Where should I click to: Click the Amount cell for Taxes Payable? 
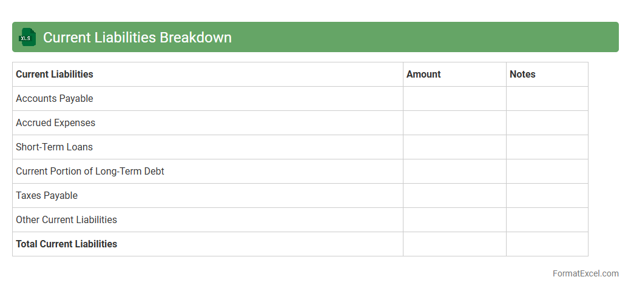coord(454,195)
